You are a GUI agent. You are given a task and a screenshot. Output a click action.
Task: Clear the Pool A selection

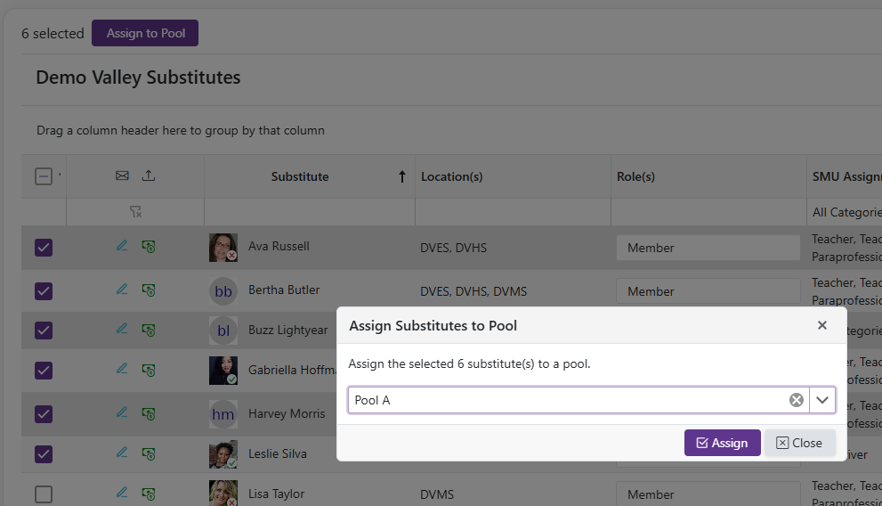pos(796,400)
